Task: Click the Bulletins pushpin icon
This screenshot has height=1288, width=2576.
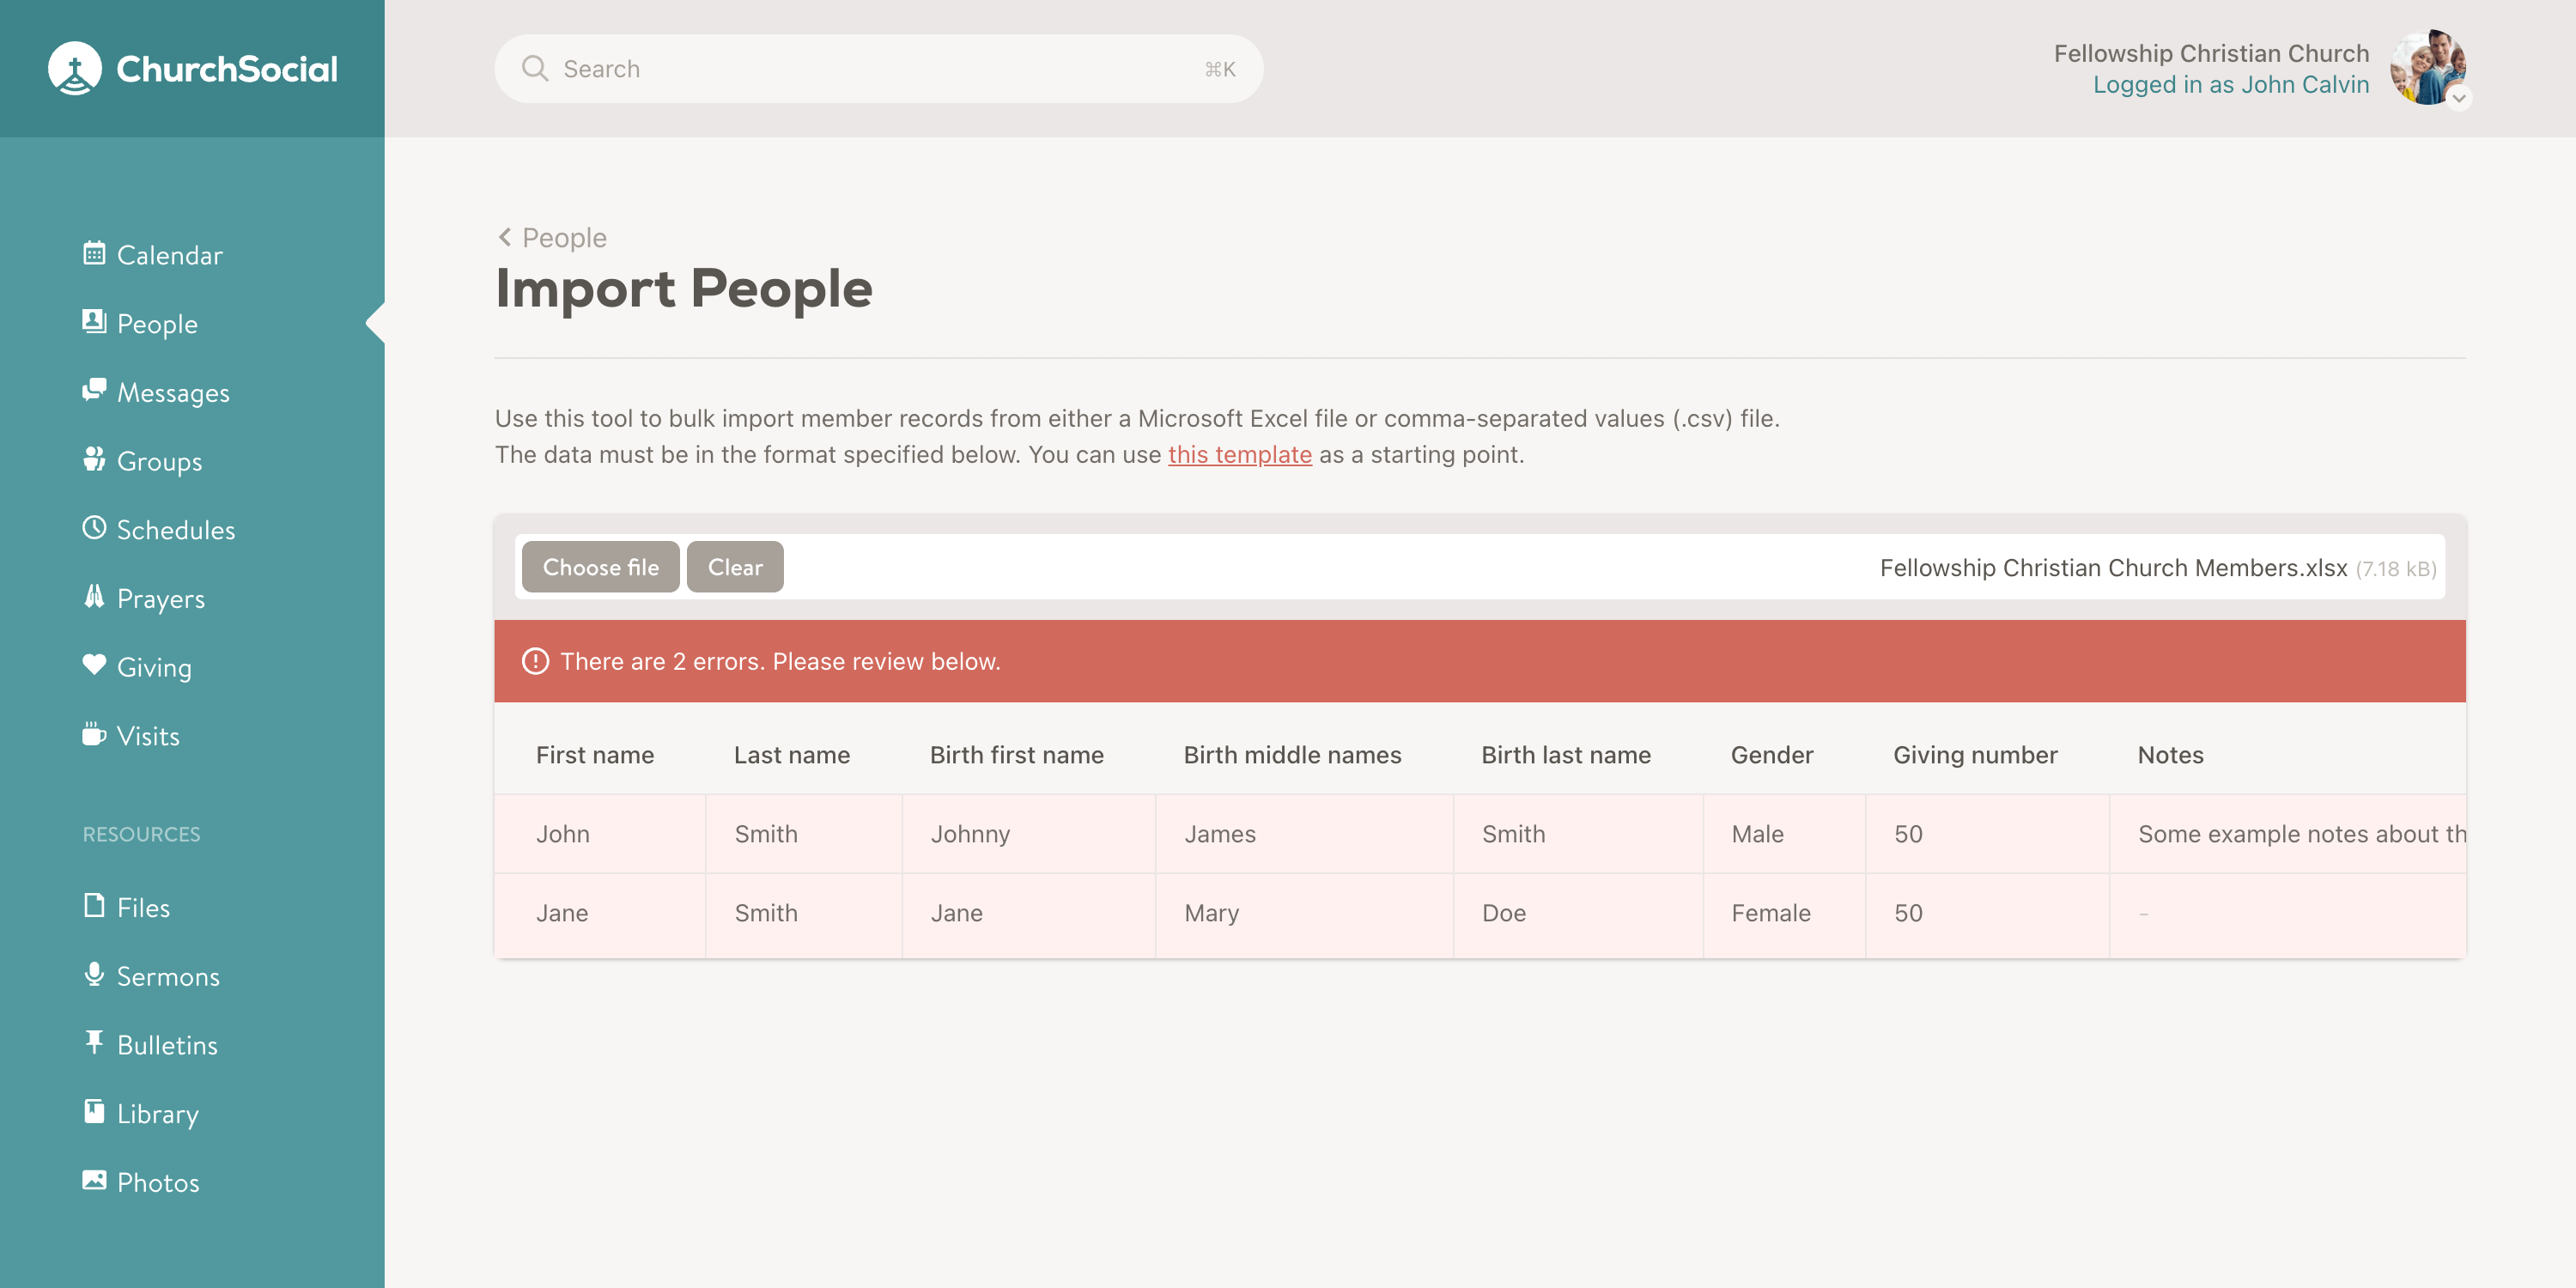Action: (x=94, y=1043)
